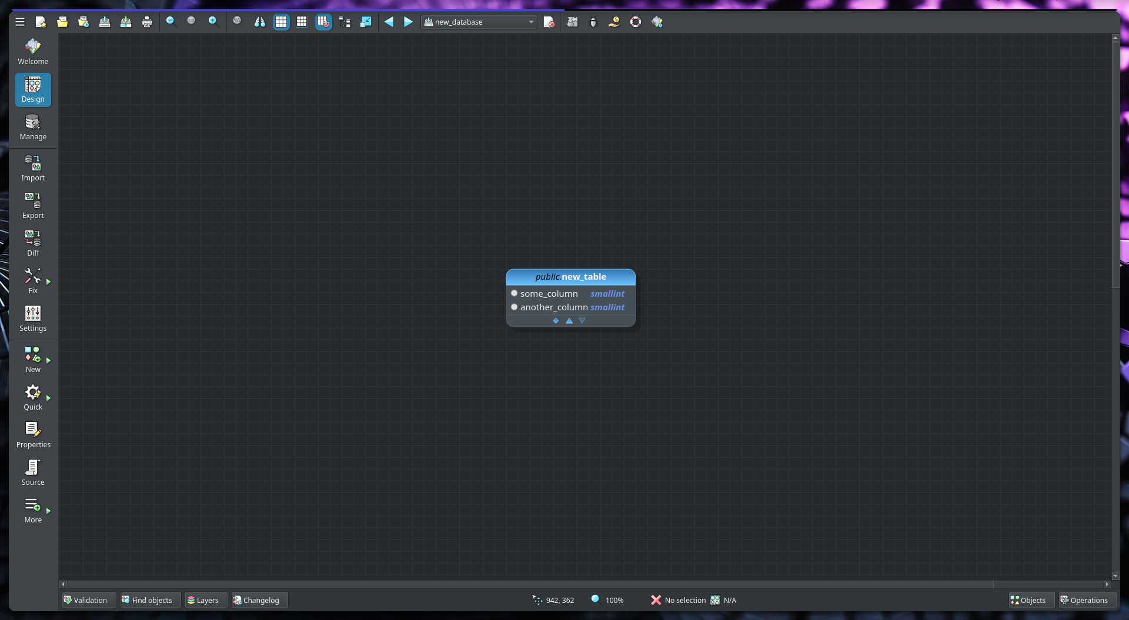Open the hamburger main menu

tap(20, 22)
